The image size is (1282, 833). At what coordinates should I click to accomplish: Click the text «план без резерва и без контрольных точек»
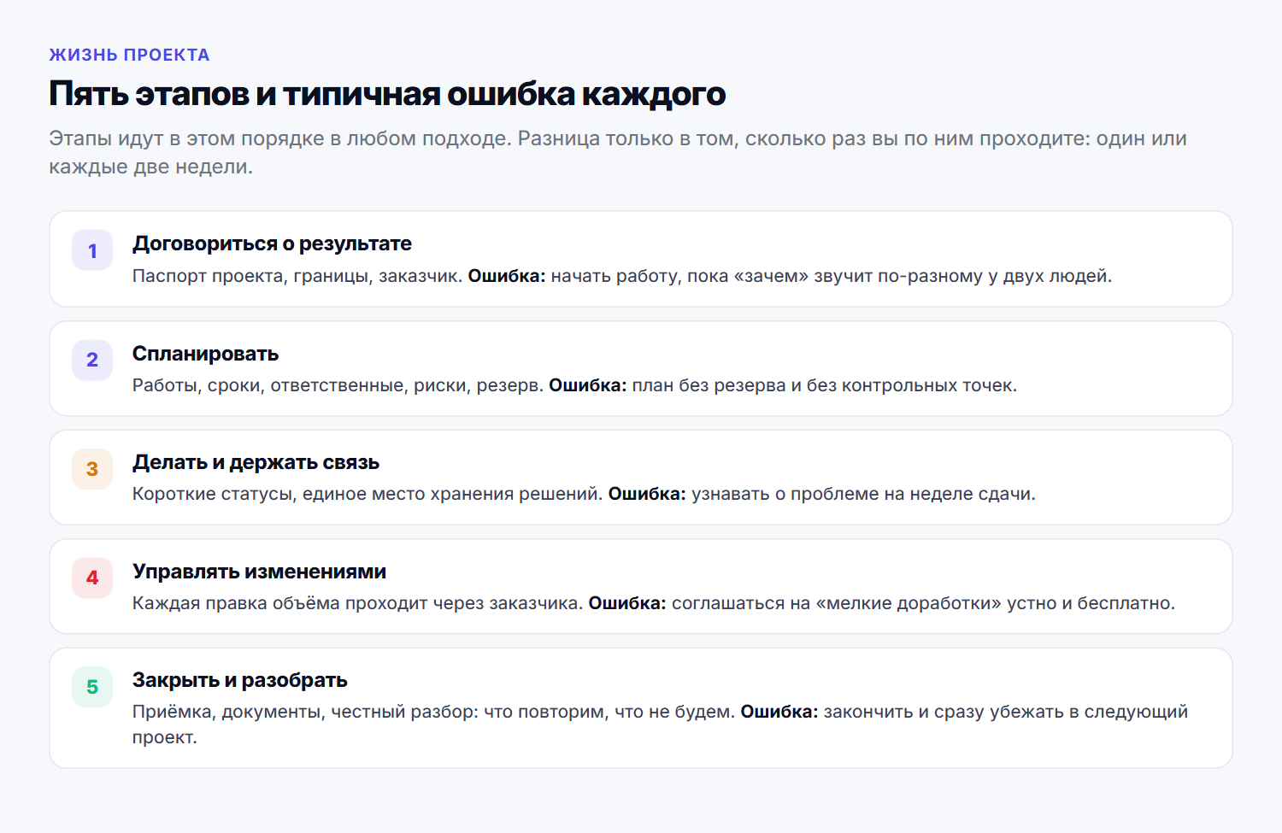(824, 385)
